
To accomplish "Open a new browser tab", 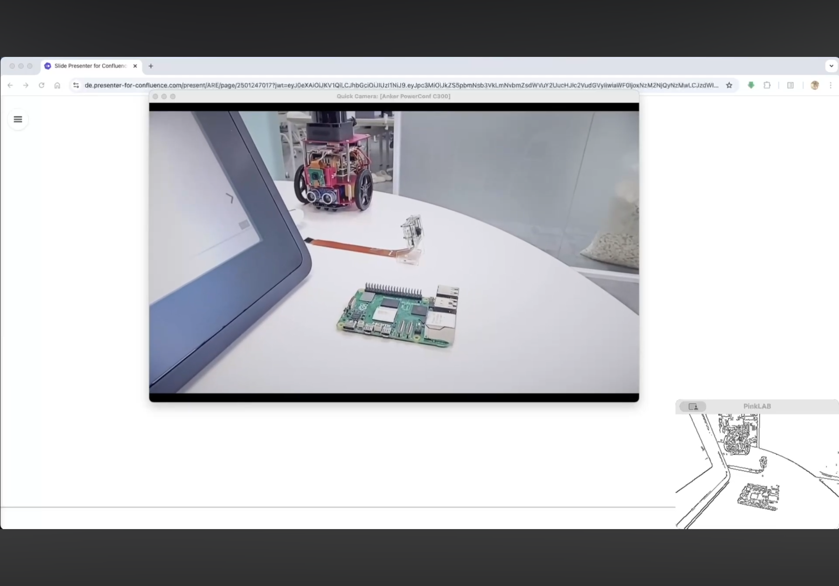I will pos(151,66).
